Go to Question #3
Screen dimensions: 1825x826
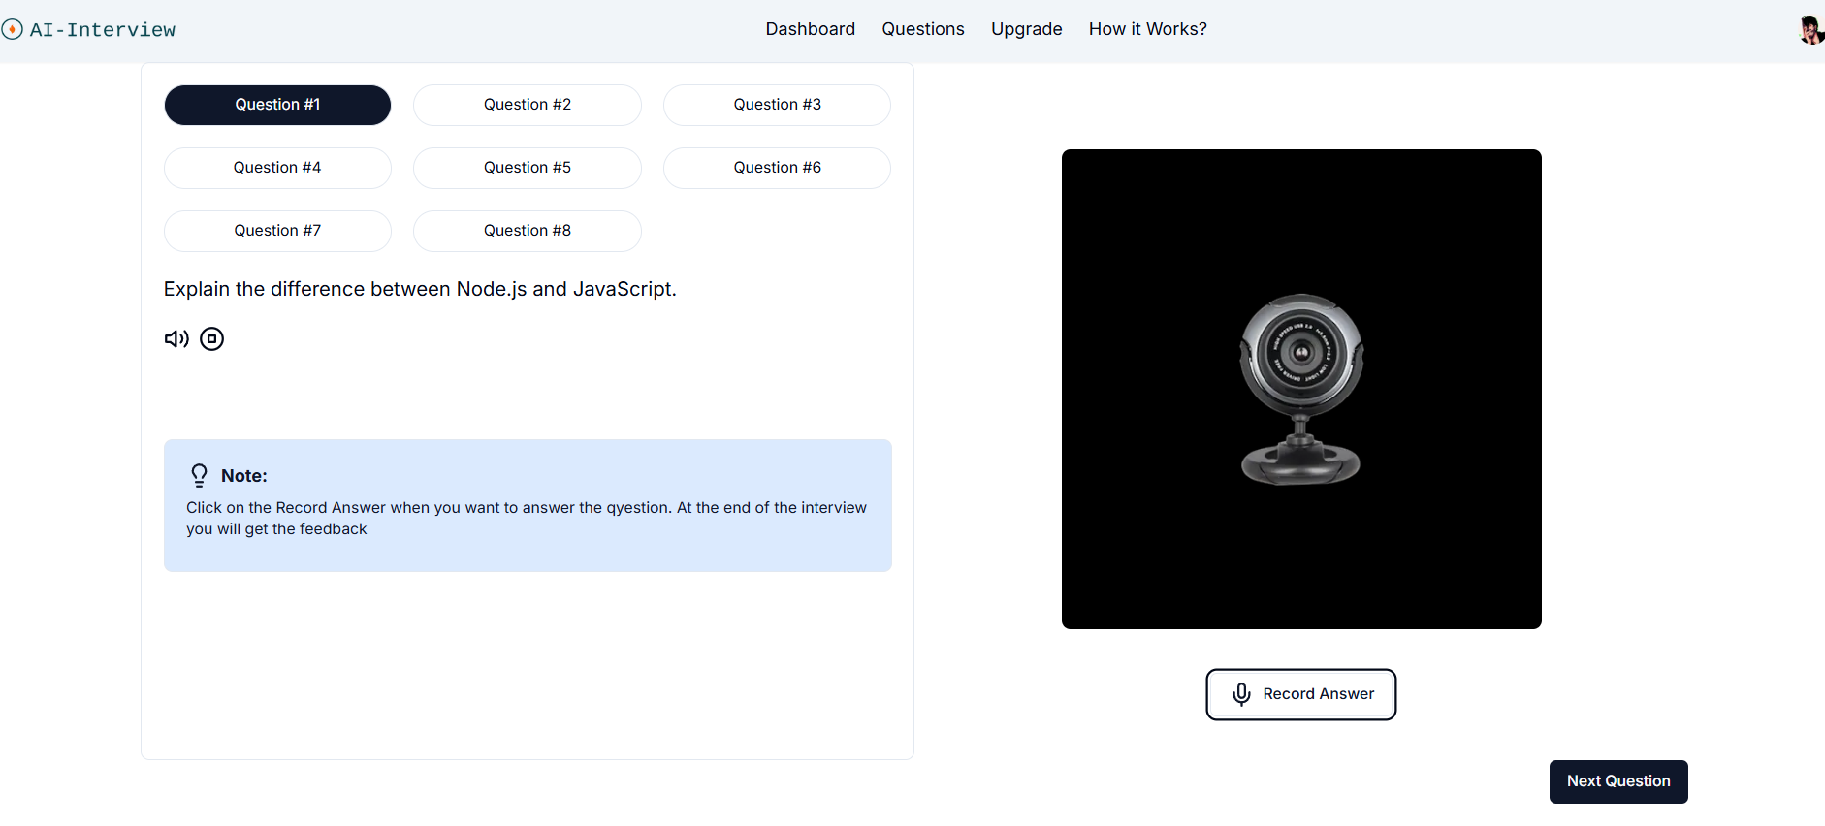(x=777, y=105)
